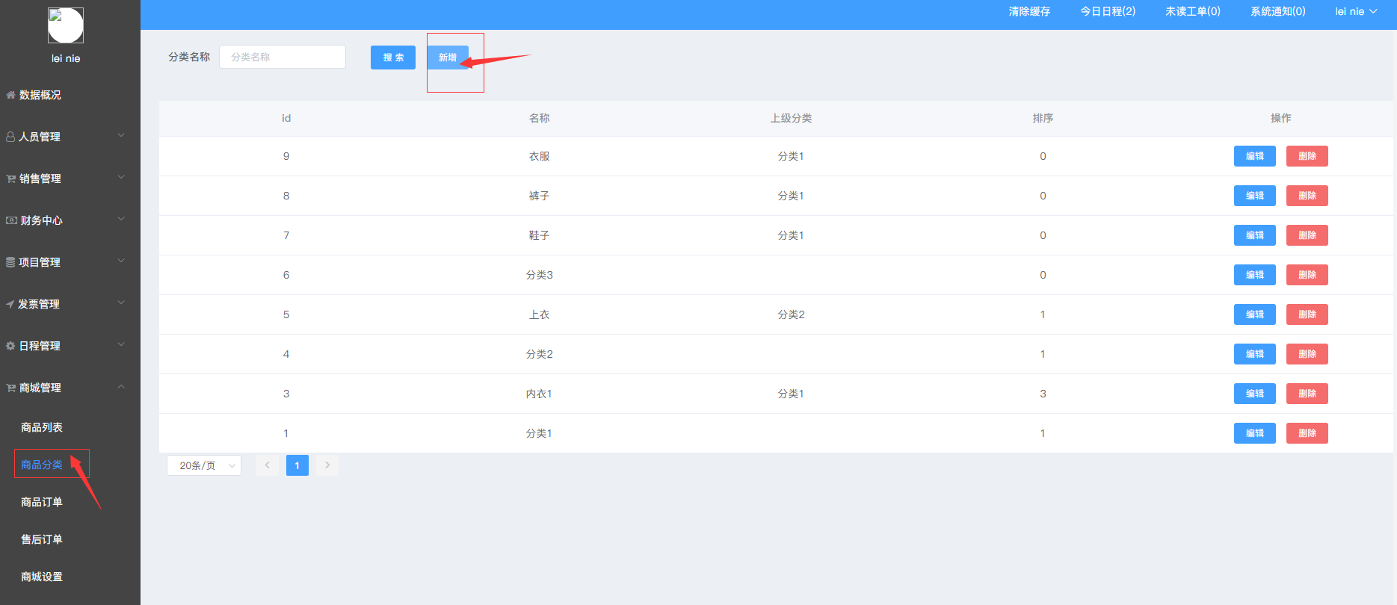Select page 1 in pagination
The image size is (1397, 605).
tap(297, 465)
